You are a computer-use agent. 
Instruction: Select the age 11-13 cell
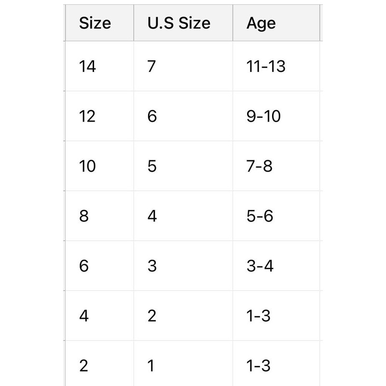[x=266, y=66]
